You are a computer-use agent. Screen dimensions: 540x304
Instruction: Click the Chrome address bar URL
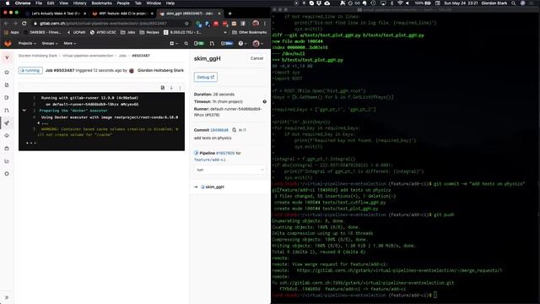(103, 24)
